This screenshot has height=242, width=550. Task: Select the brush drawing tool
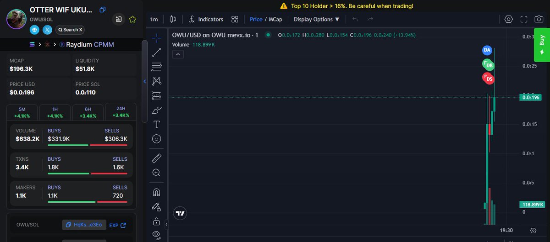click(156, 110)
